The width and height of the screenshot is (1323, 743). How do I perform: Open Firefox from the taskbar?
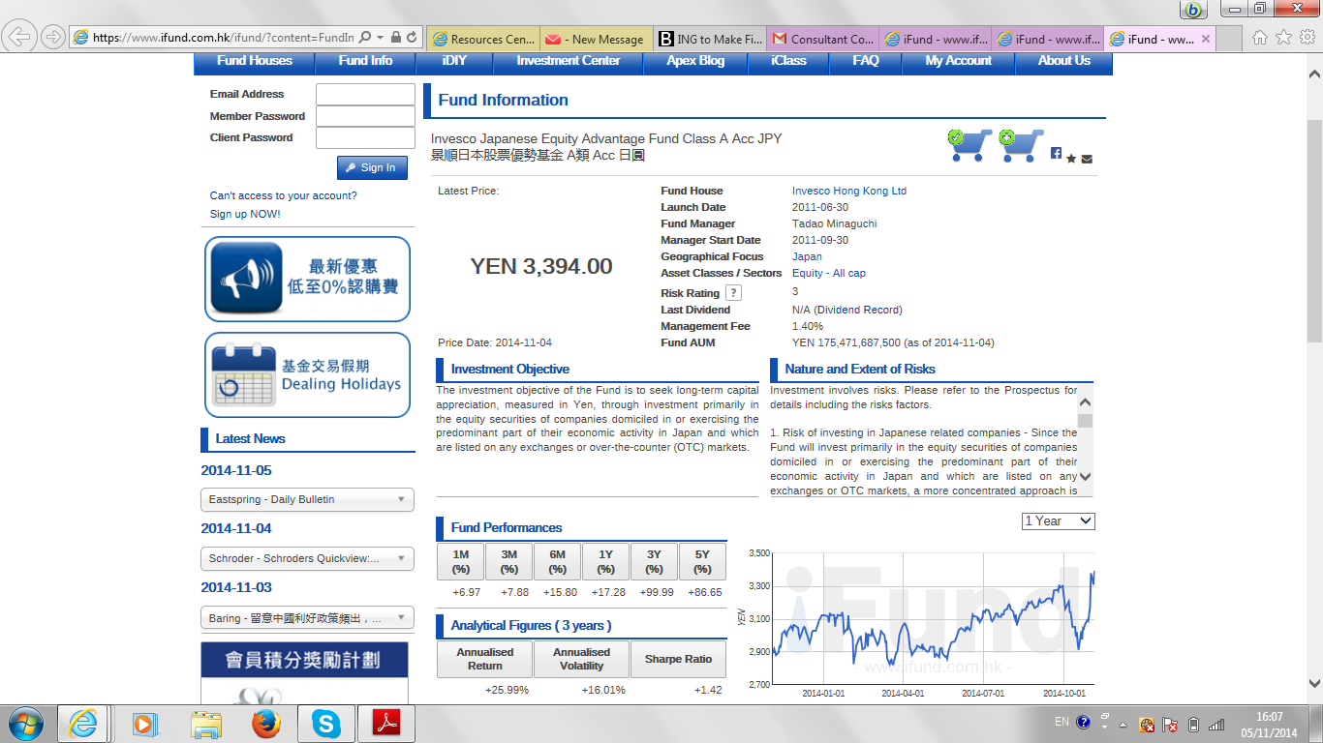click(265, 724)
